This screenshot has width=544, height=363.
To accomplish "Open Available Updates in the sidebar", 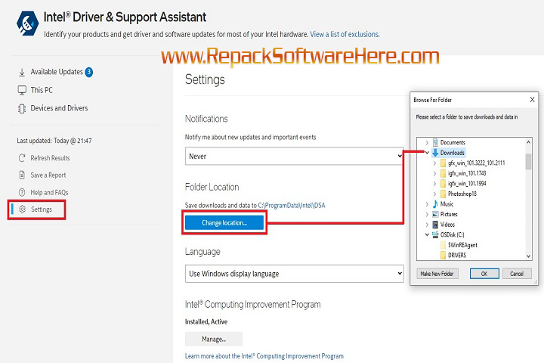I will click(x=57, y=72).
